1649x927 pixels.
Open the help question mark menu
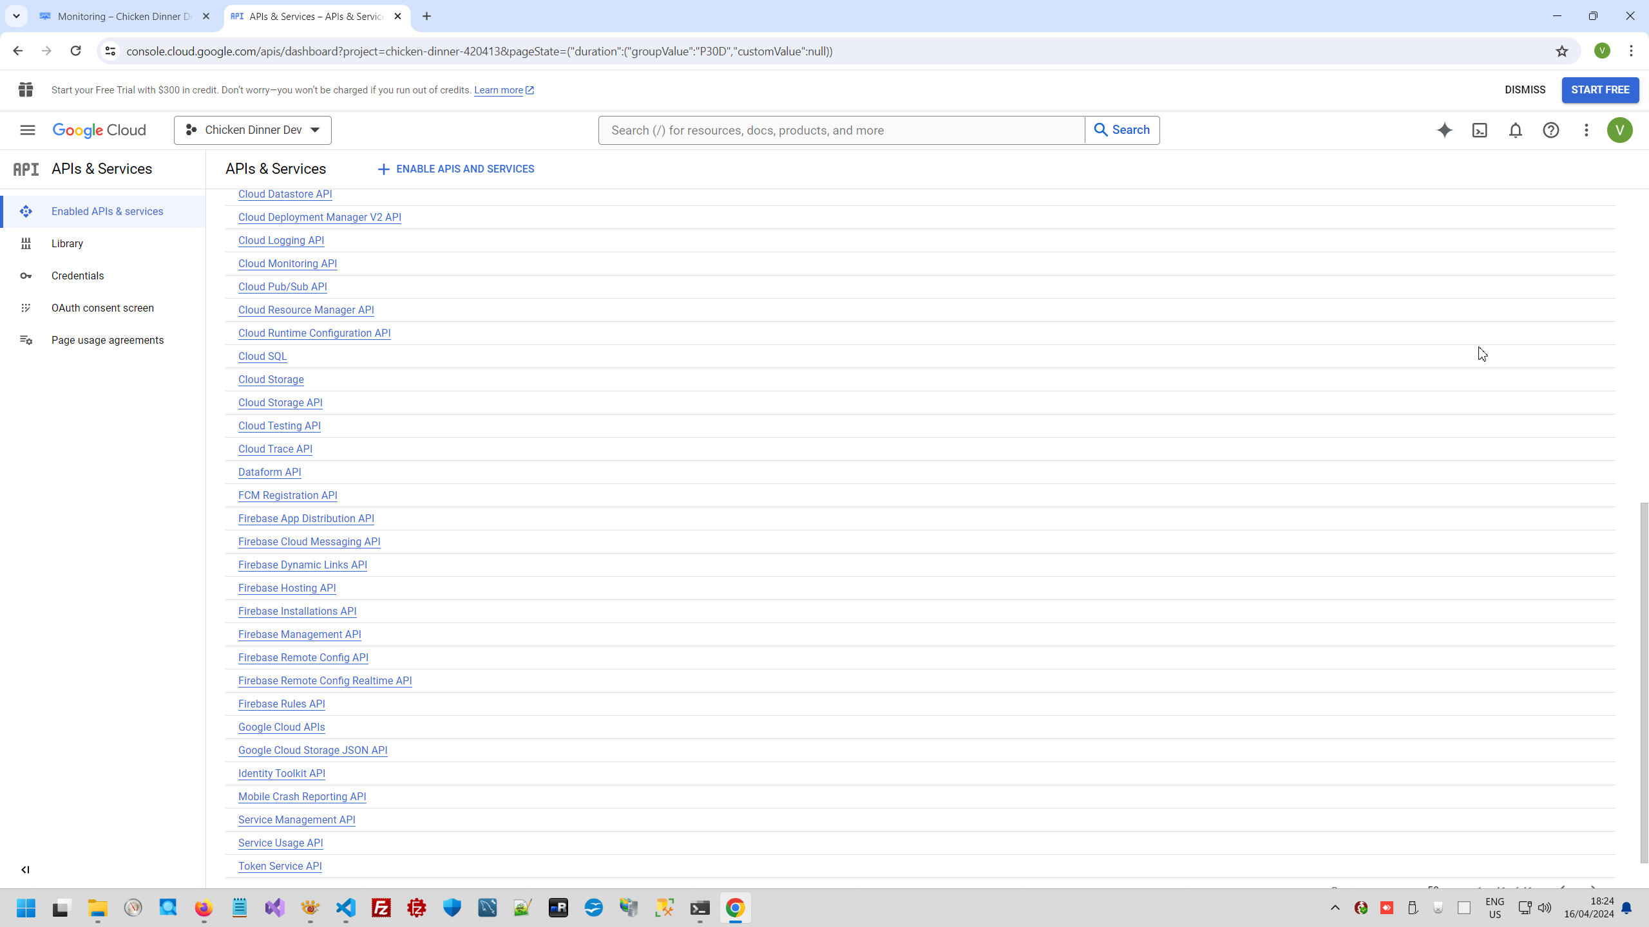pyautogui.click(x=1550, y=130)
